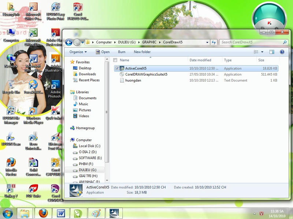Open the Help question mark icon

282,52
